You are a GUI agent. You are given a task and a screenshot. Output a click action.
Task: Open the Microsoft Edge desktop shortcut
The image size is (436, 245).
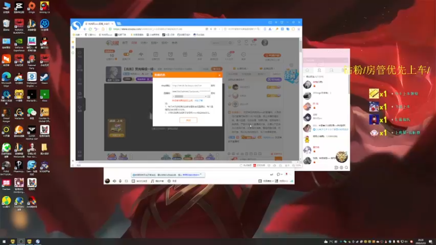[6, 79]
